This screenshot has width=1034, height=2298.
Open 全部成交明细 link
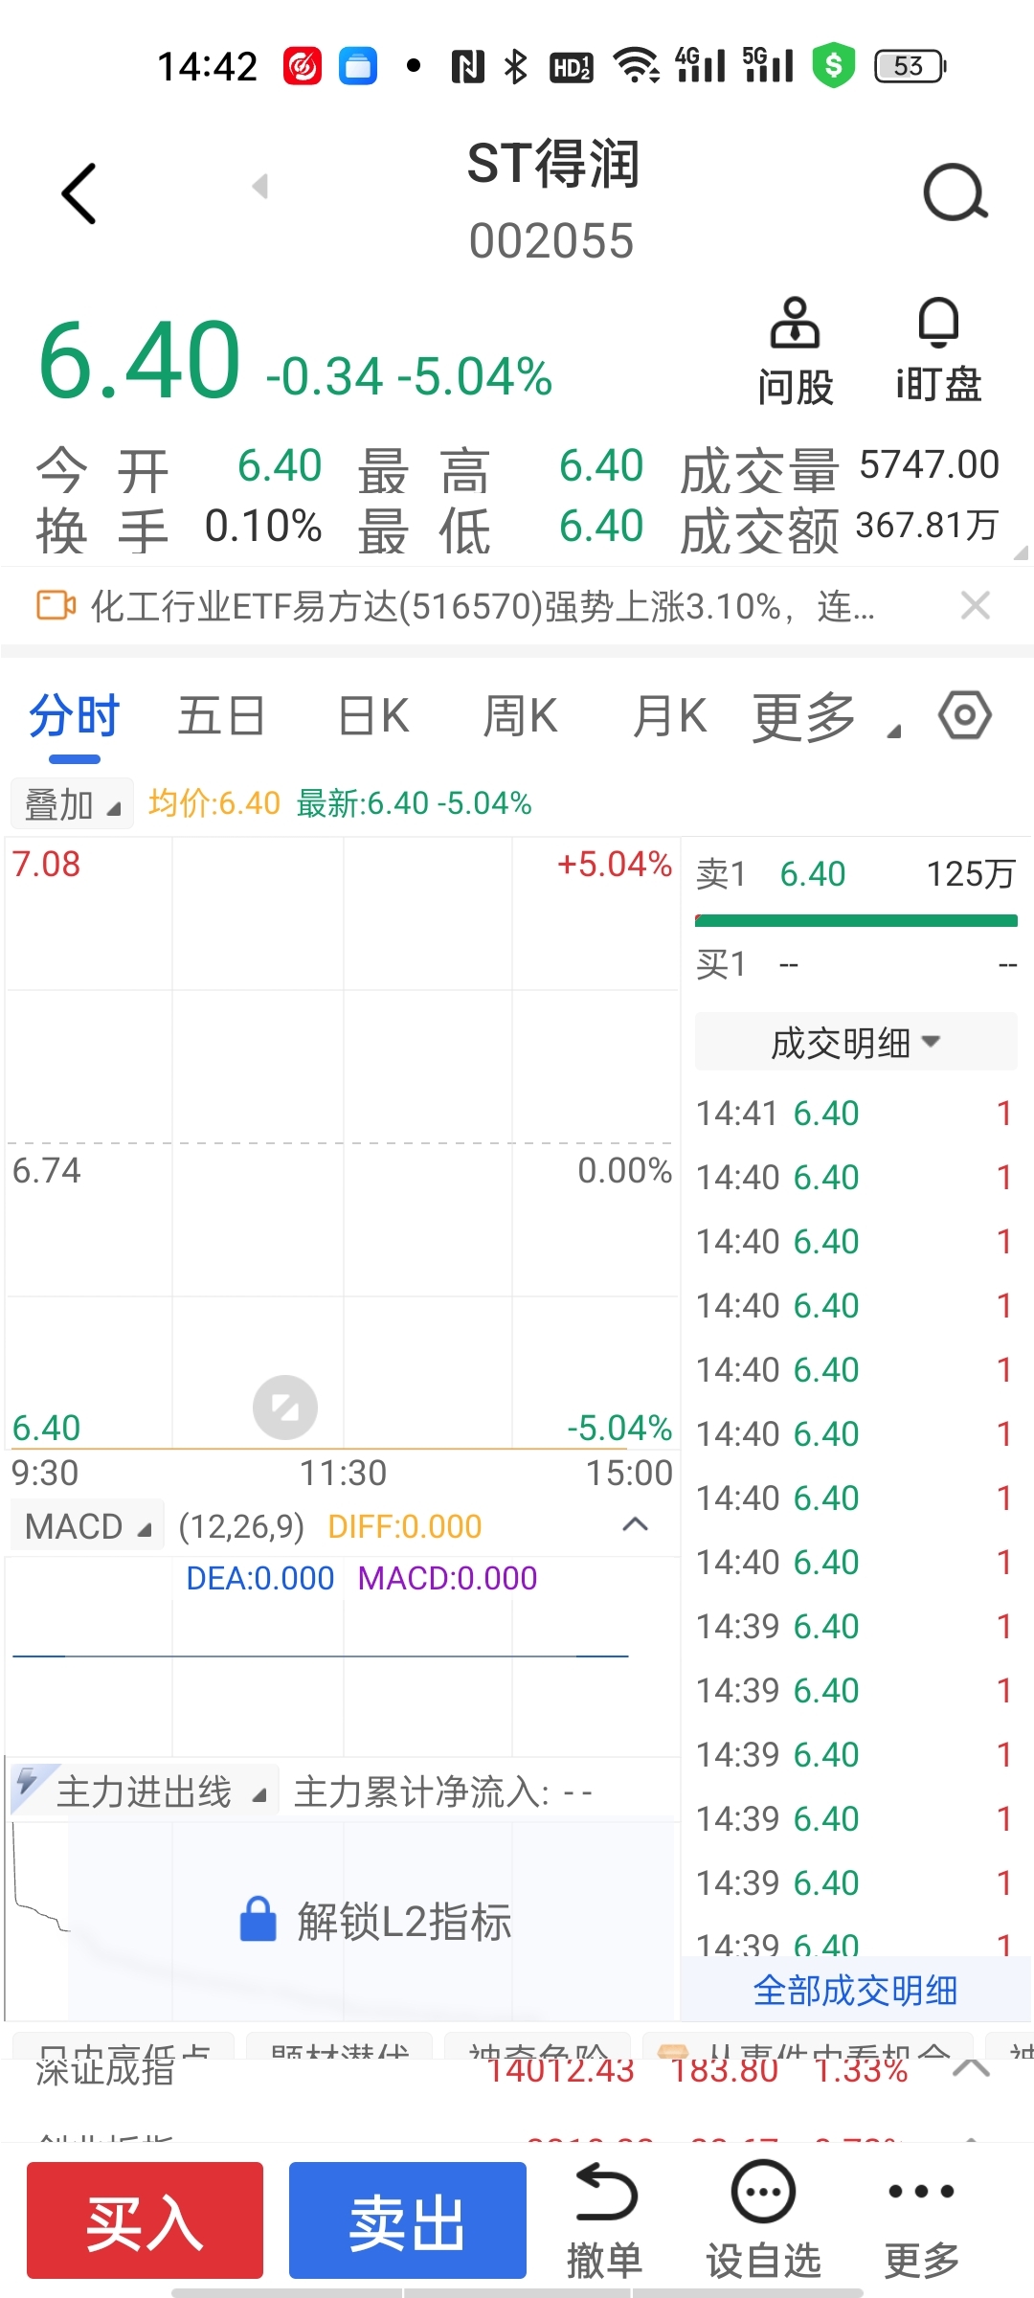point(856,1991)
